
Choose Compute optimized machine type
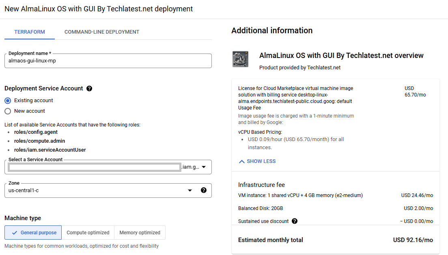pos(88,232)
